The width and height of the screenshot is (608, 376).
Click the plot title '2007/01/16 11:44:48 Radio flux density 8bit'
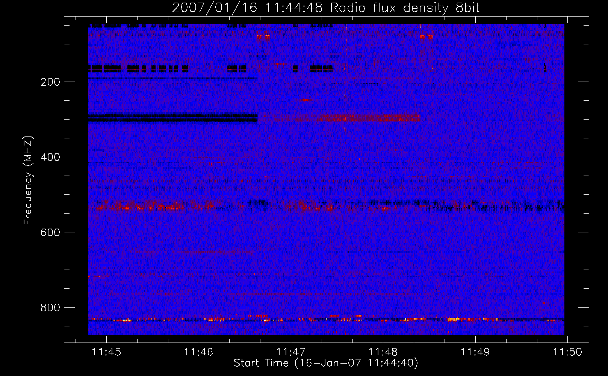(326, 8)
